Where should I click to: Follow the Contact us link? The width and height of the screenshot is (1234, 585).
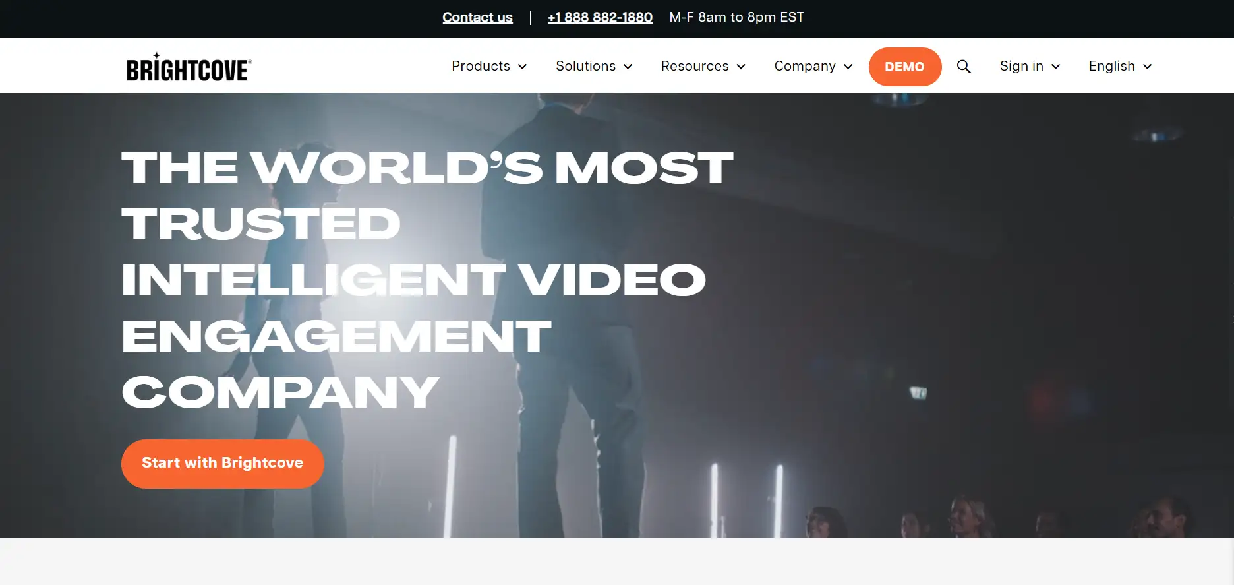point(477,18)
